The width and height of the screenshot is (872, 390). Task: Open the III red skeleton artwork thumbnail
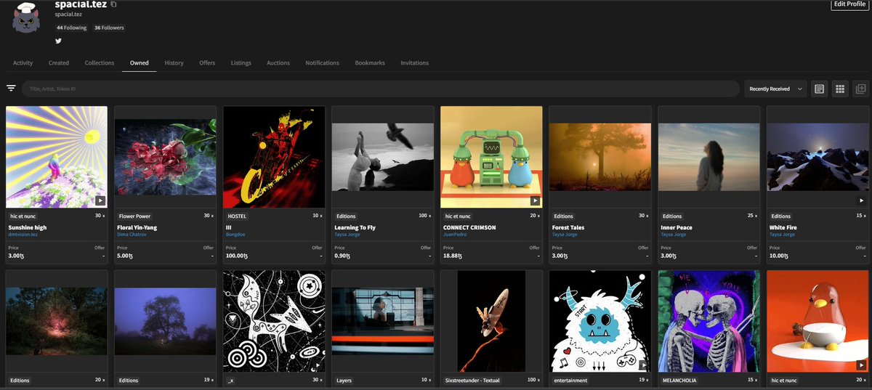click(x=274, y=157)
